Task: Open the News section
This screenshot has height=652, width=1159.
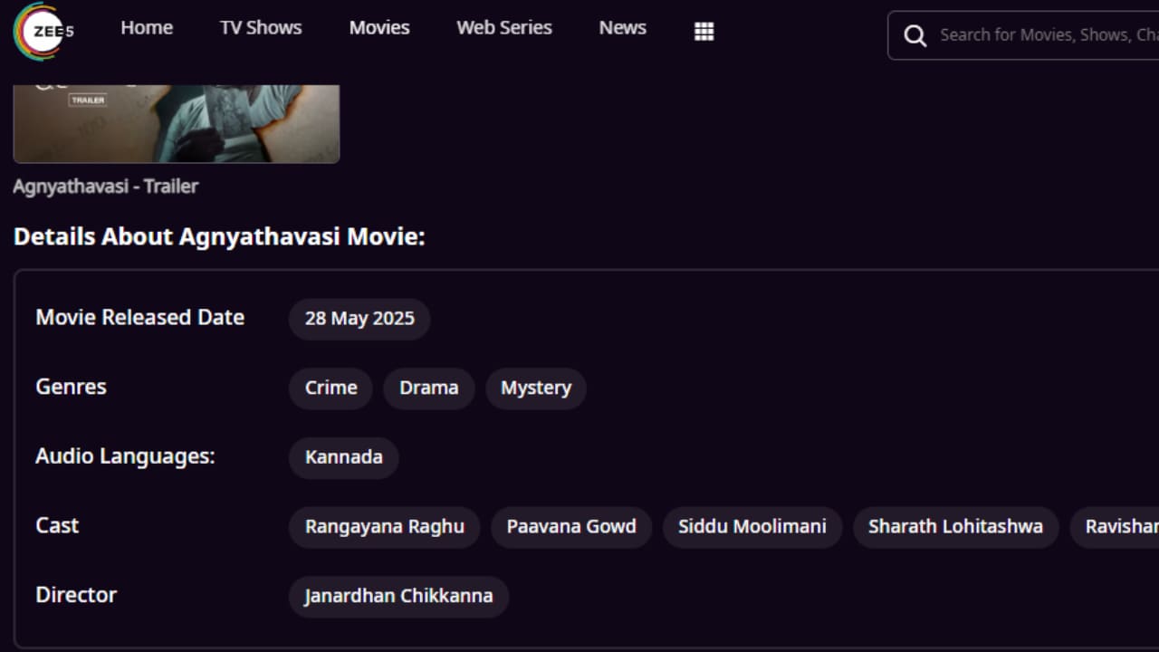Action: click(x=623, y=28)
